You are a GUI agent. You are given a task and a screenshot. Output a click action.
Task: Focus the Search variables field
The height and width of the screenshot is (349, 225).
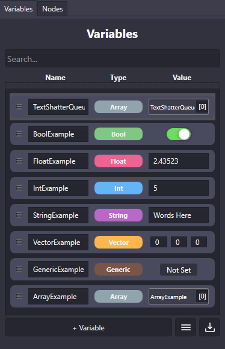click(112, 59)
